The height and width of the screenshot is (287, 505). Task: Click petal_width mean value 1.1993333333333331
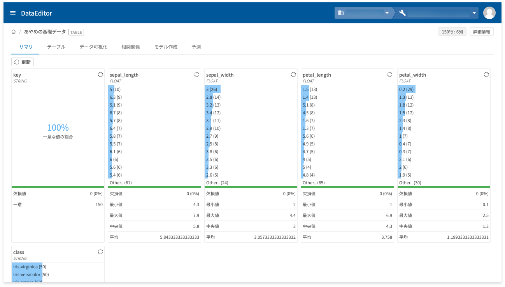click(x=468, y=237)
